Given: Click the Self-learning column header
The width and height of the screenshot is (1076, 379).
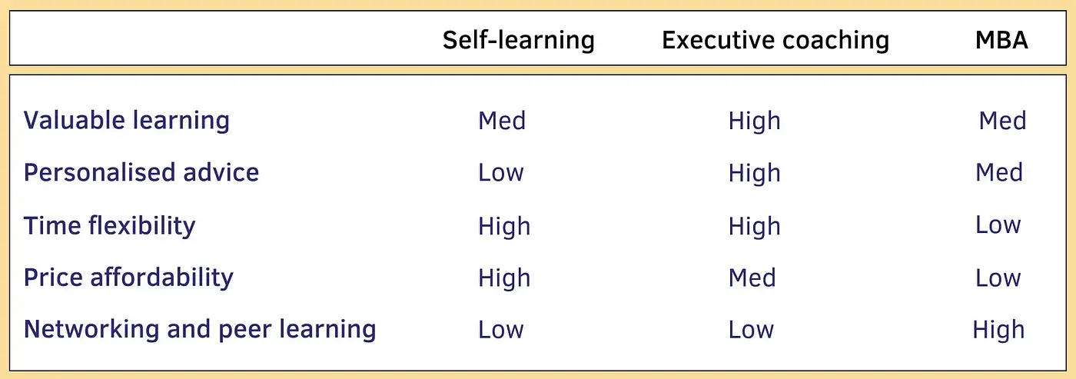Looking at the screenshot, I should tap(519, 40).
